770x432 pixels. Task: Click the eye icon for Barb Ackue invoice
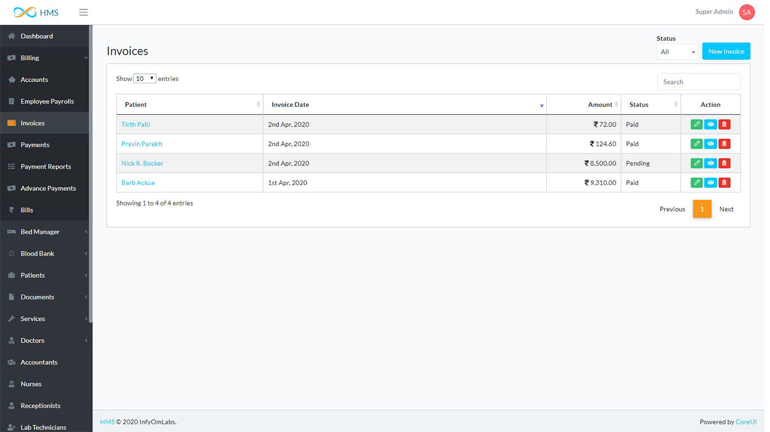[x=710, y=183]
